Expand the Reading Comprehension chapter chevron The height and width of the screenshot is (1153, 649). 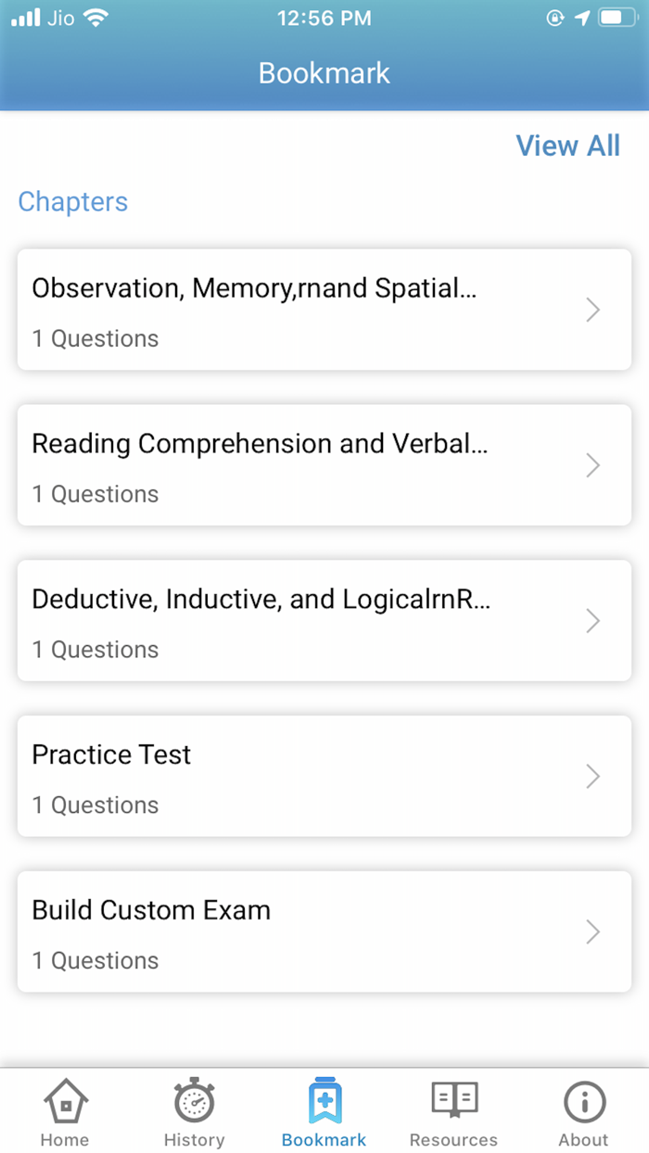593,465
